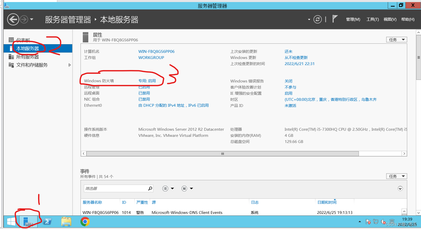
Task: Open the 视图(V) menu
Action: [x=390, y=19]
